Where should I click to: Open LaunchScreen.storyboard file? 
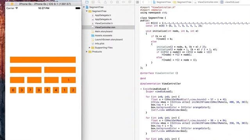(109, 40)
